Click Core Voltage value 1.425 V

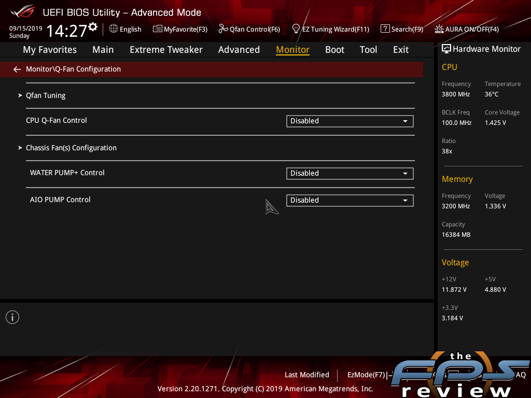click(495, 123)
